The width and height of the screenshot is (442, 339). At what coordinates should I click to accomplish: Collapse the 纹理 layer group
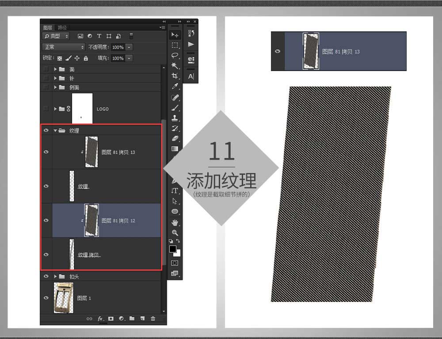click(x=55, y=130)
